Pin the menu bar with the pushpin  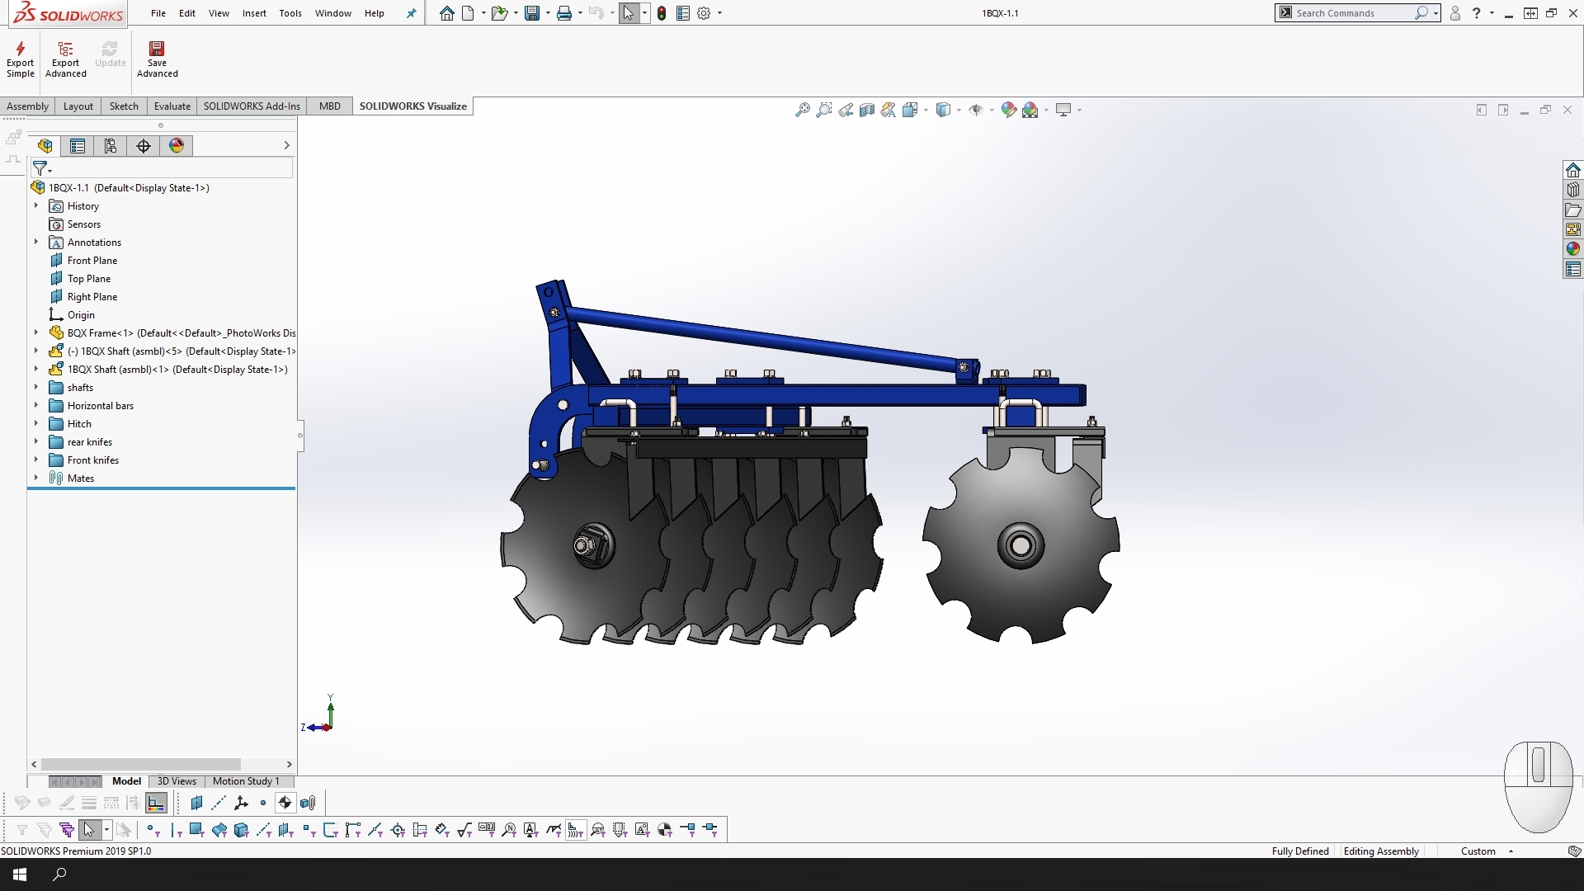pos(412,13)
